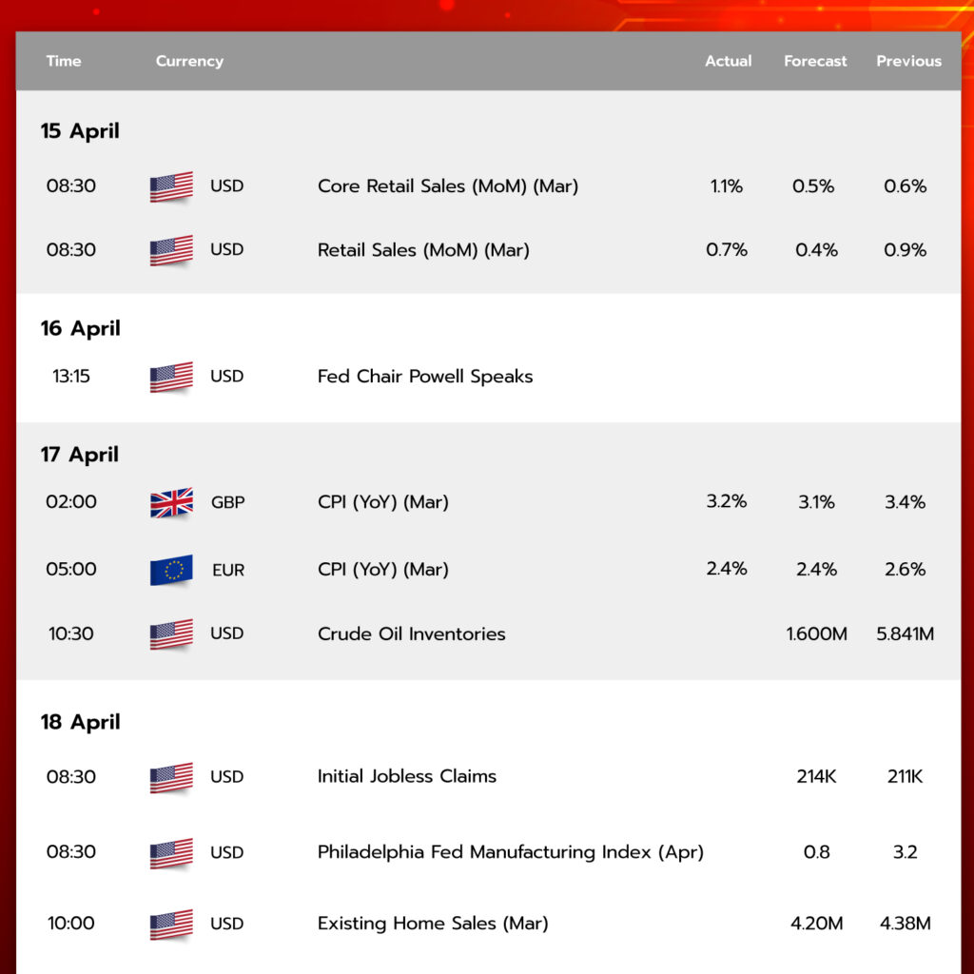Click the UK flag icon for GBP CPI

point(171,502)
